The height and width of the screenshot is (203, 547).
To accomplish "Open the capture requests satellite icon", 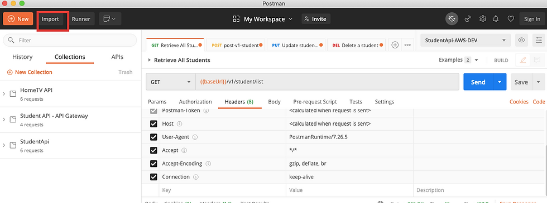I will click(468, 19).
